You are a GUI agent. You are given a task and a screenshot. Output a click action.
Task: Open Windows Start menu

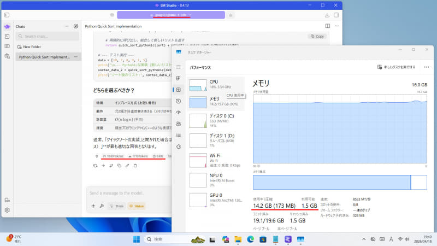point(137,239)
